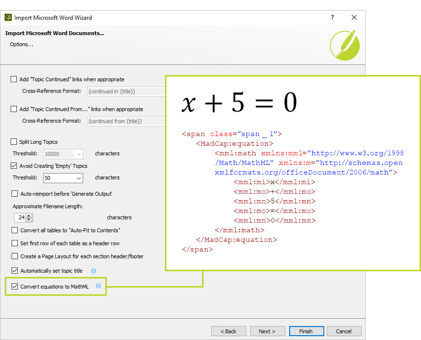This screenshot has height=340, width=421.
Task: Click the info icon beside Automatically set topic title
Action: pos(93,271)
